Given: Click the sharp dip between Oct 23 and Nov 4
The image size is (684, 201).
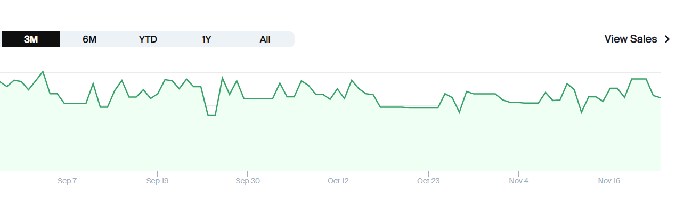Looking at the screenshot, I should [459, 112].
